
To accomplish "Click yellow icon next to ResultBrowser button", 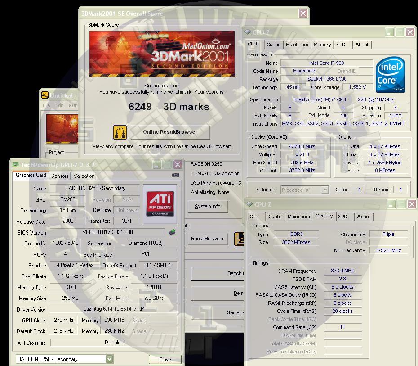I will (239, 239).
